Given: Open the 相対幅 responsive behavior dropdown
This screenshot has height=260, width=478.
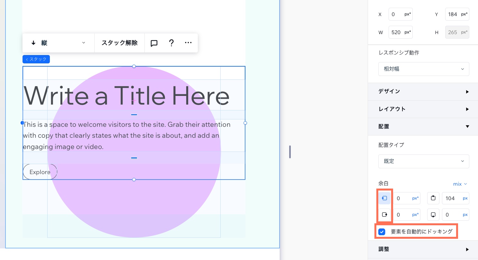Looking at the screenshot, I should 424,69.
